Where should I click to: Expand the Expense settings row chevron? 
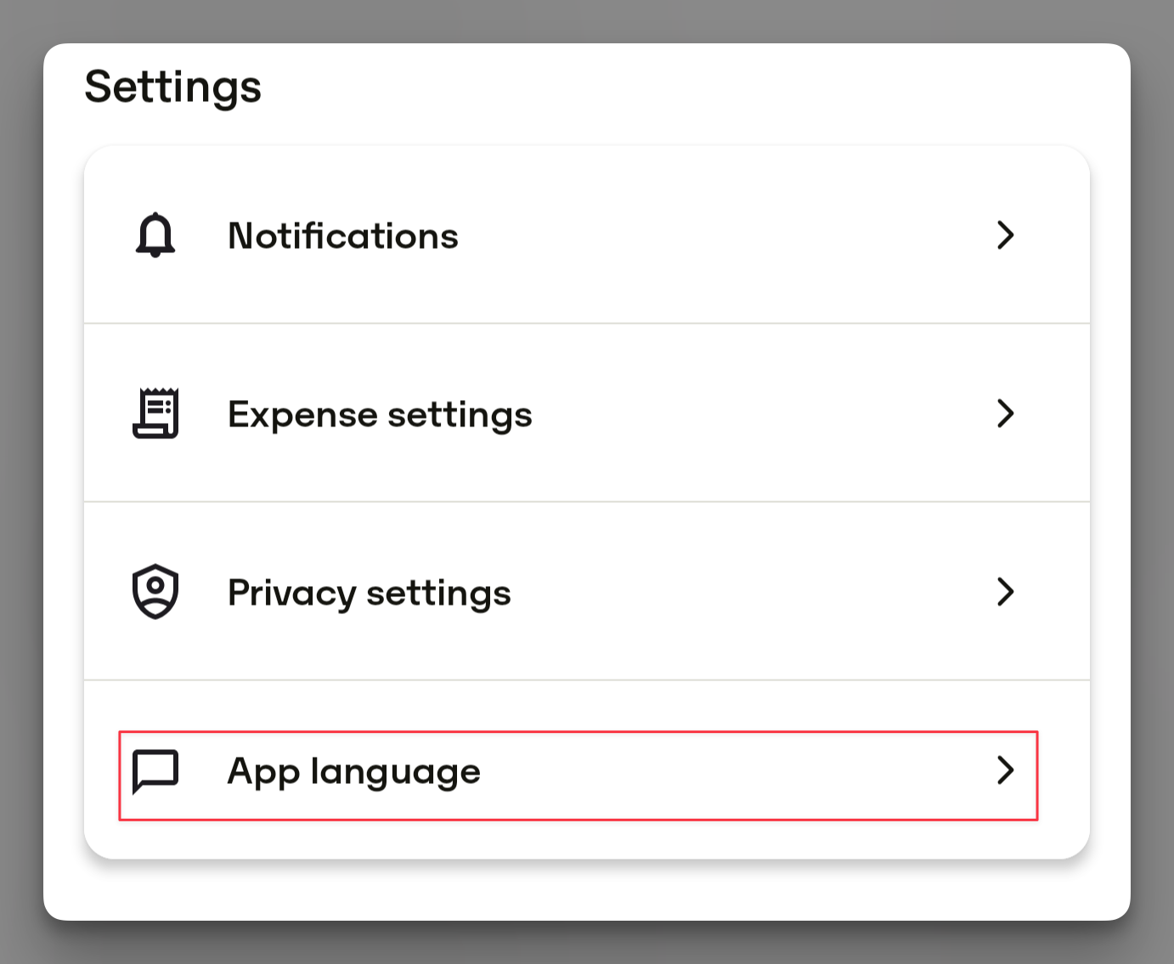1006,414
